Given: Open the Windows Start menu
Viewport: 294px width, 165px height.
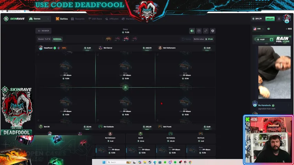Looking at the screenshot, I should pos(104,162).
